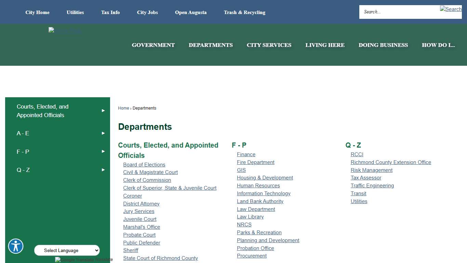The height and width of the screenshot is (263, 467).
Task: Open the Fire Department page
Action: (x=255, y=162)
